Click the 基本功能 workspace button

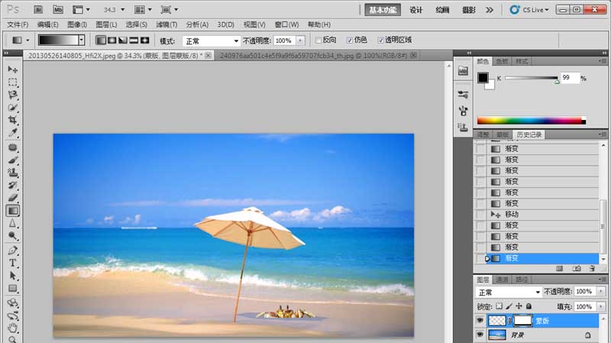click(x=383, y=10)
